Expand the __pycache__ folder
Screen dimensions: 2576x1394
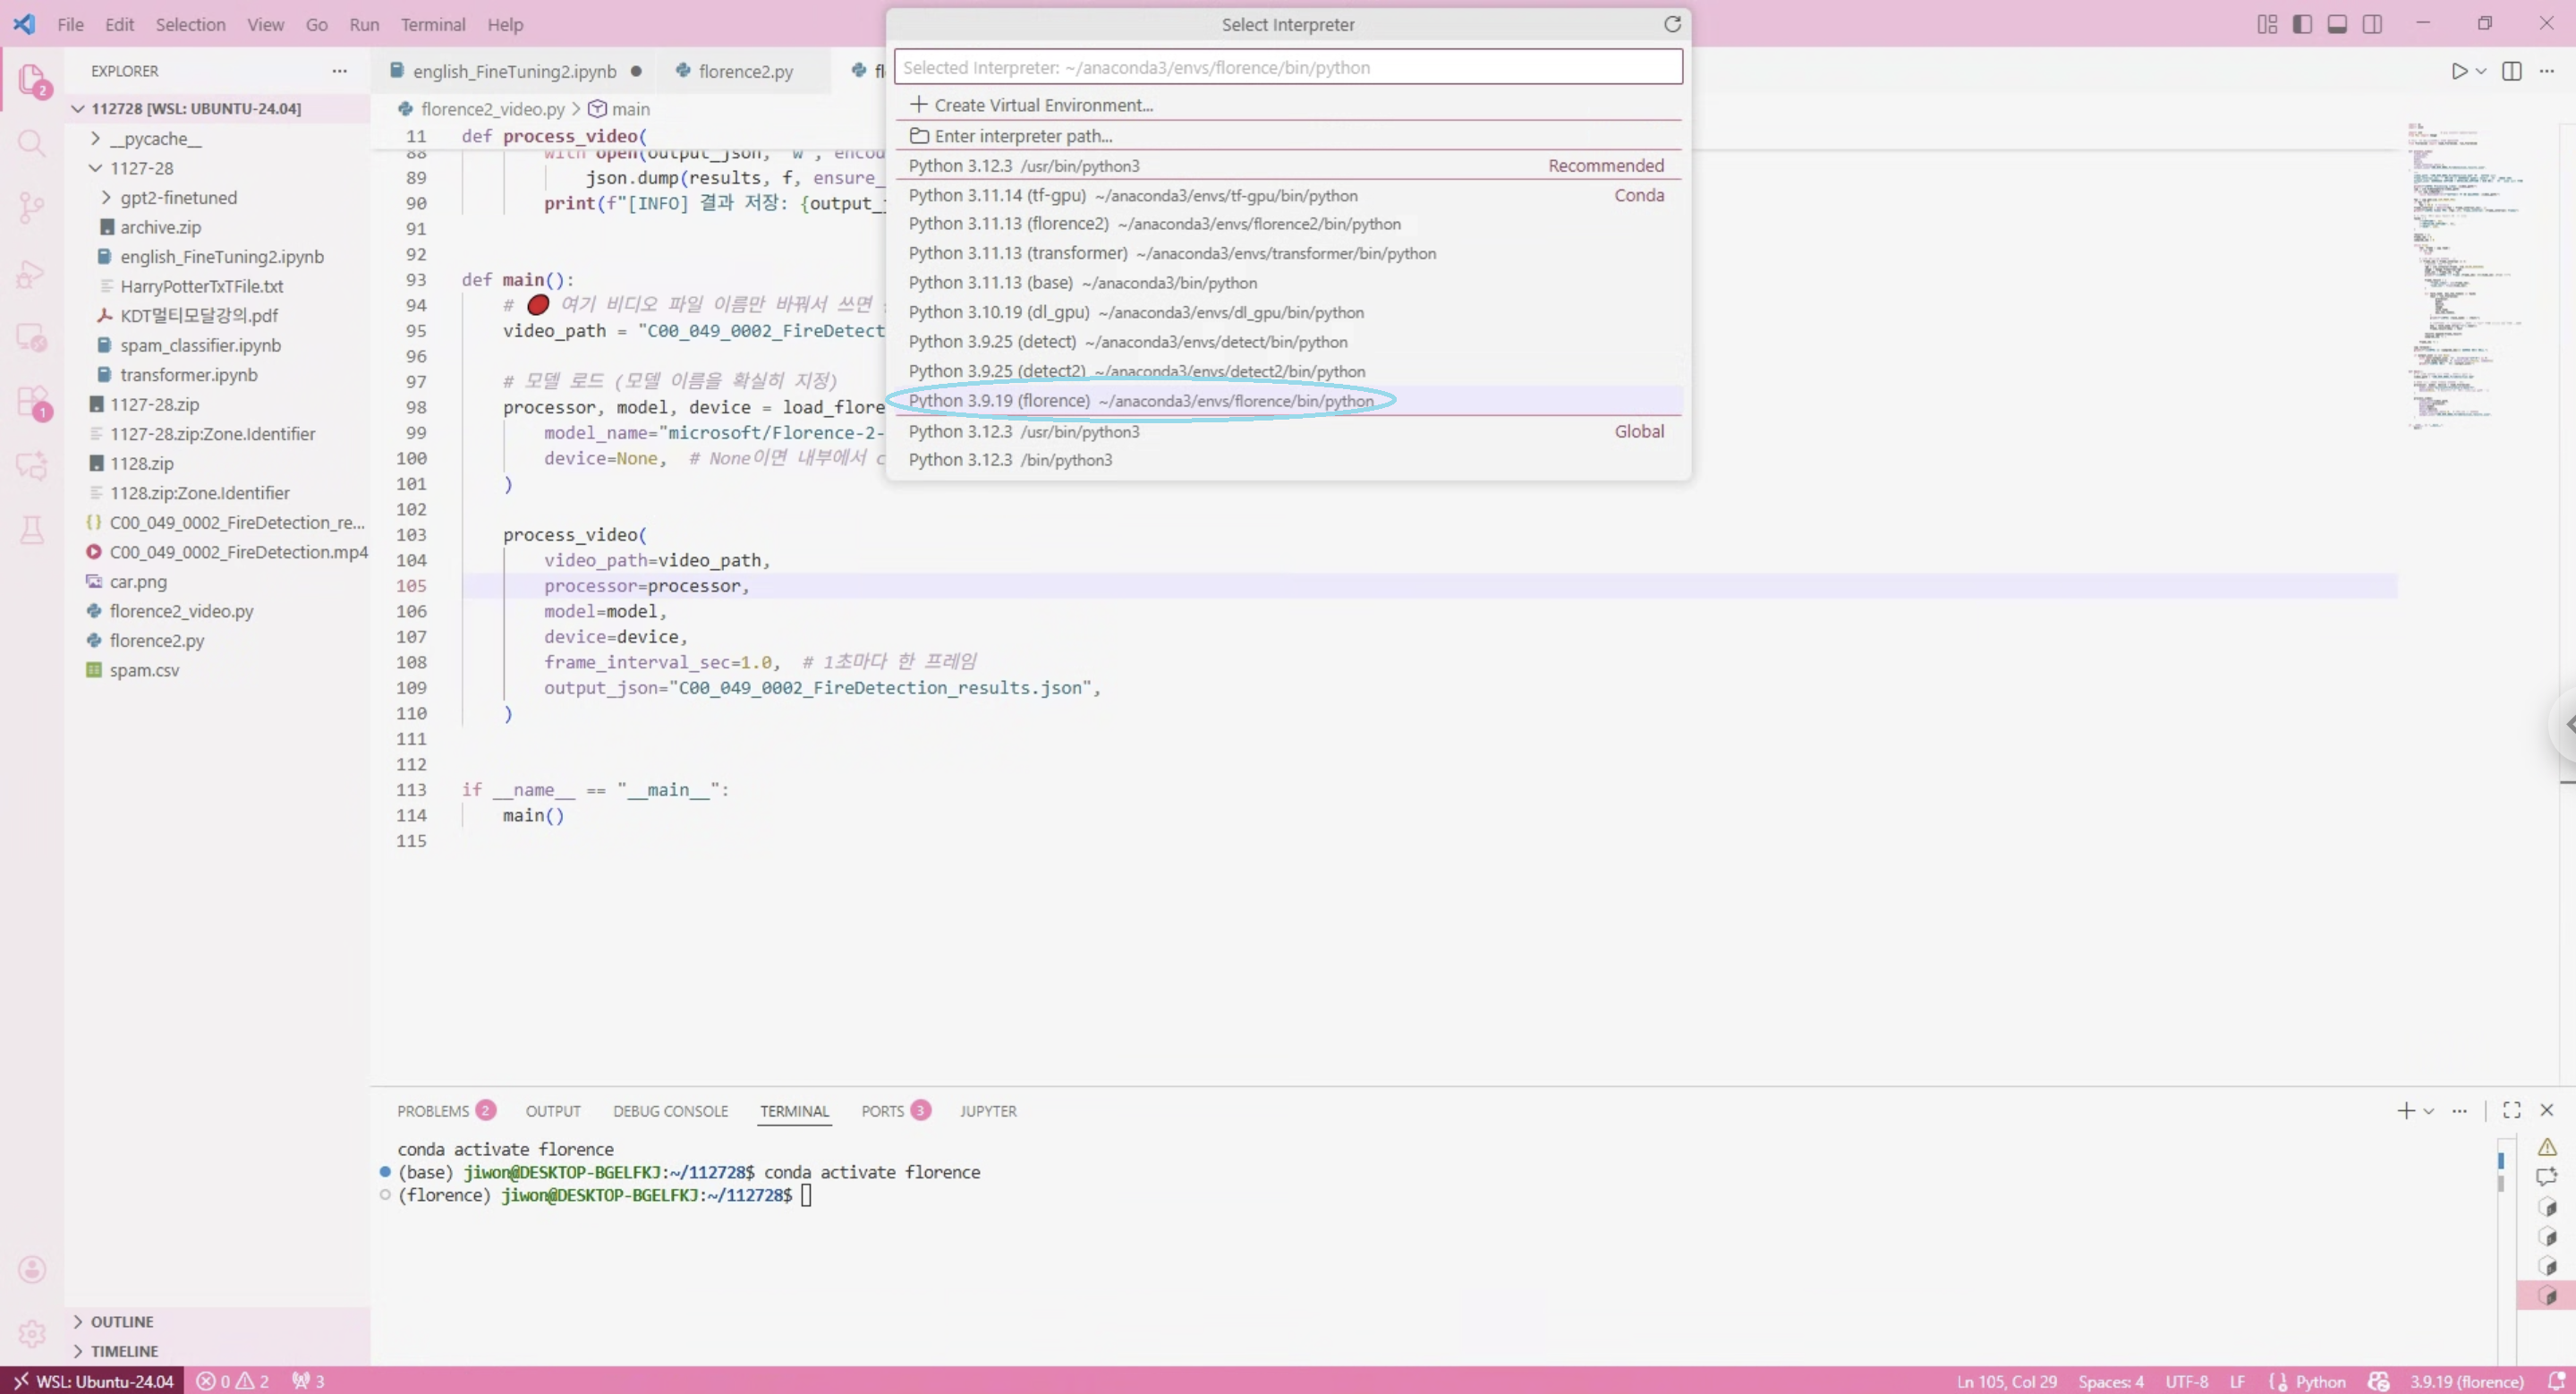point(155,139)
